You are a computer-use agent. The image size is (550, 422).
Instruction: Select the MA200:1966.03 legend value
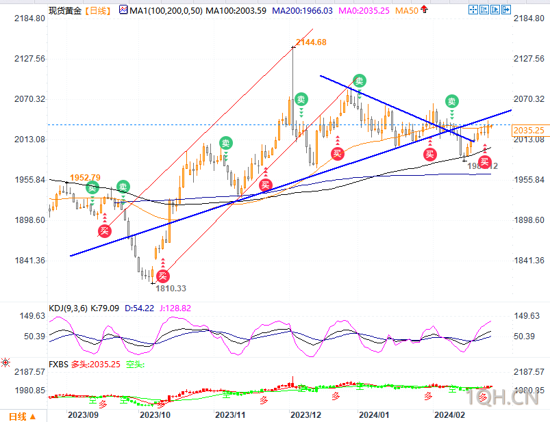pyautogui.click(x=302, y=10)
